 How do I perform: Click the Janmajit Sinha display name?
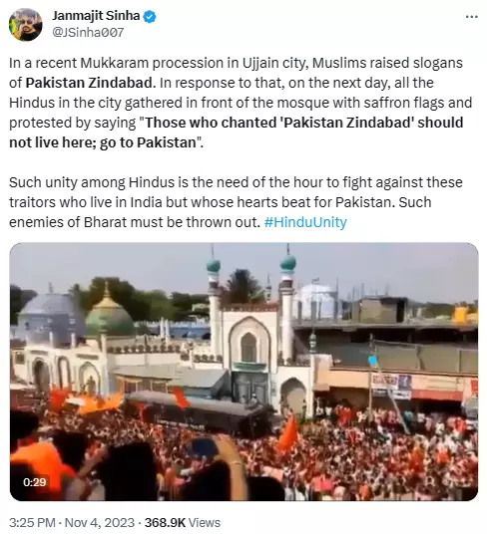pos(96,16)
